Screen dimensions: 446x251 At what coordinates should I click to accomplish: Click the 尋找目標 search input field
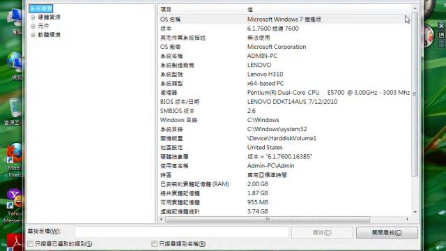pyautogui.click(x=181, y=231)
